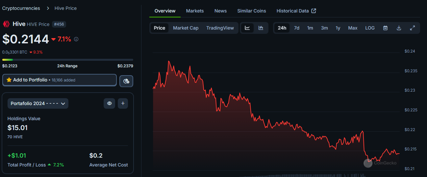Click the $0.2123 range low value
This screenshot has height=177, width=427.
pyautogui.click(x=10, y=66)
